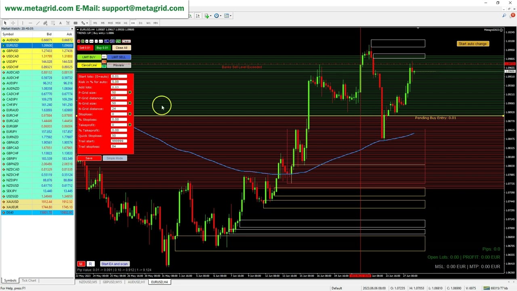Open the arrows objects dropdown
517x291 pixels.
(x=84, y=23)
